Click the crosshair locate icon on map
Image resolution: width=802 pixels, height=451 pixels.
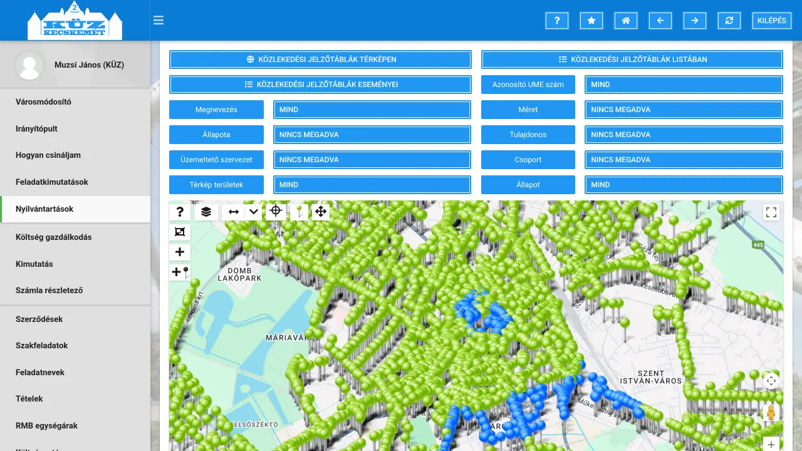point(276,211)
